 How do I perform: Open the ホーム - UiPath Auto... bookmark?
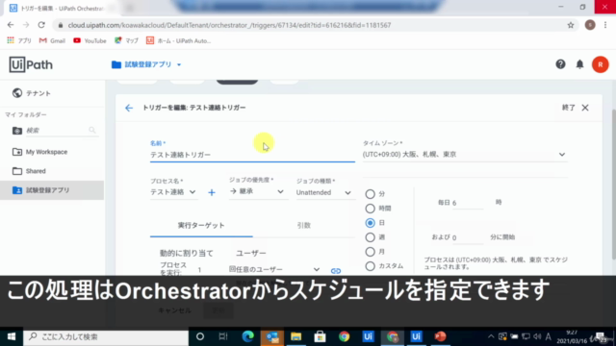[178, 40]
